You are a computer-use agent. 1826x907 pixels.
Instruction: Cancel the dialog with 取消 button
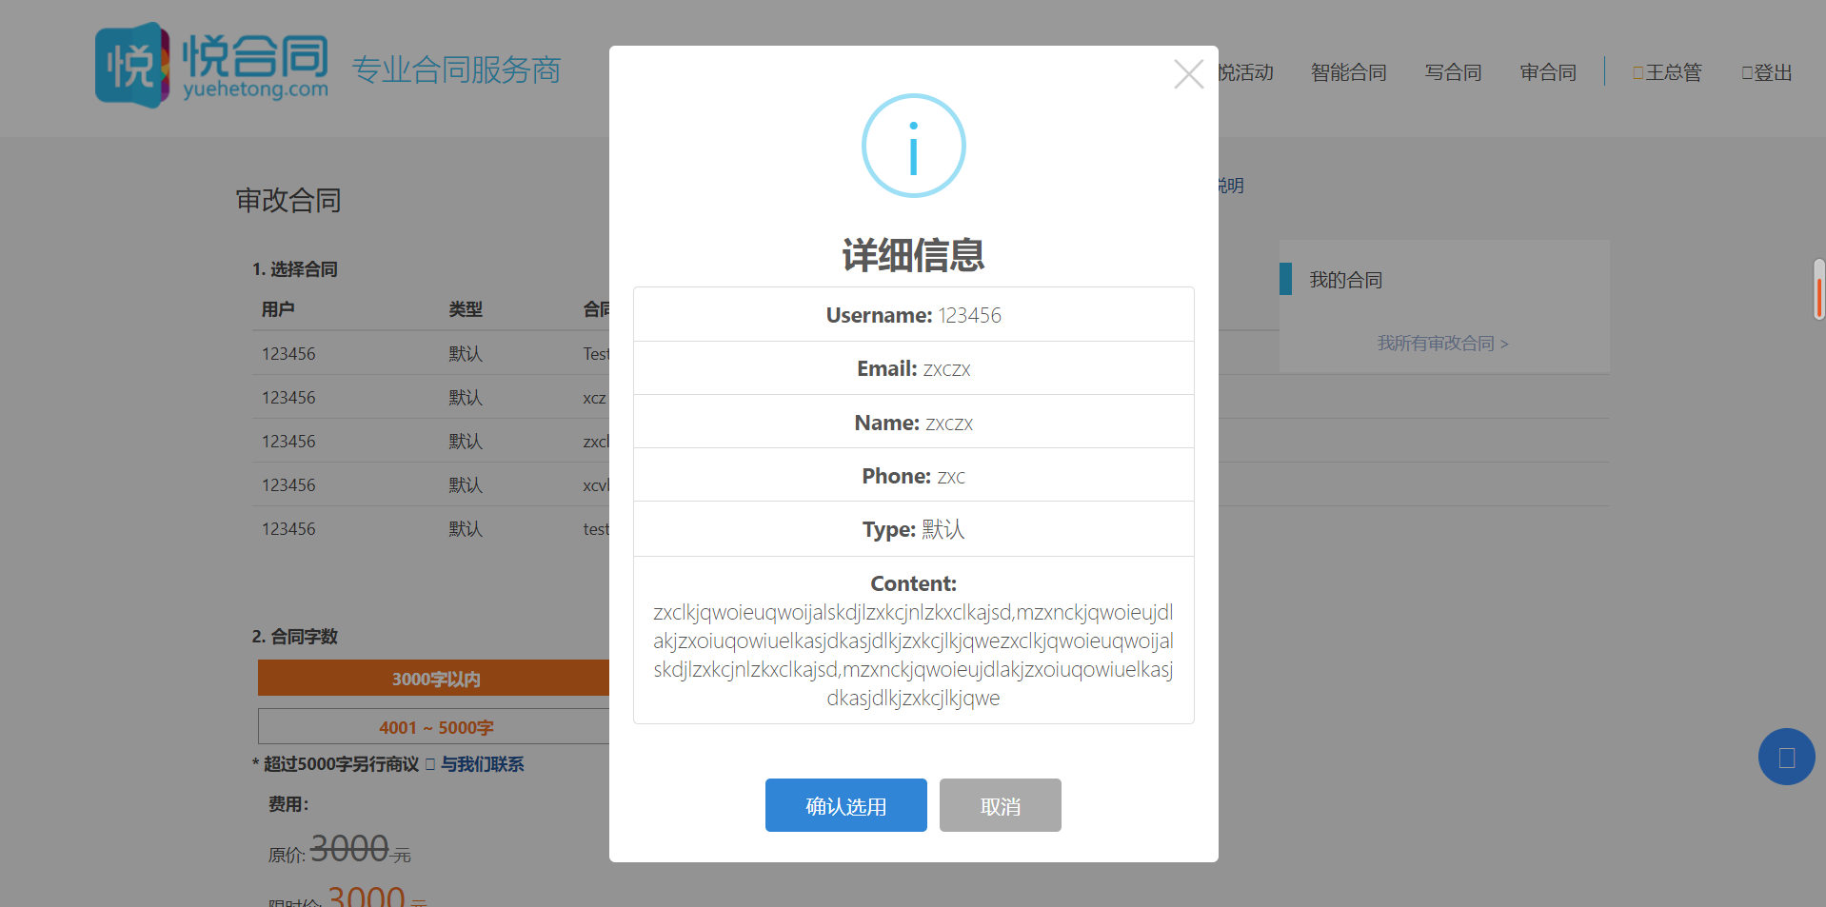[1001, 805]
